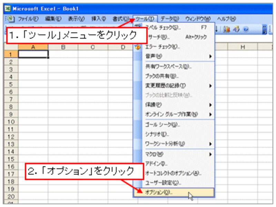Choose ゴール シーク(G) menu entry

click(174, 125)
